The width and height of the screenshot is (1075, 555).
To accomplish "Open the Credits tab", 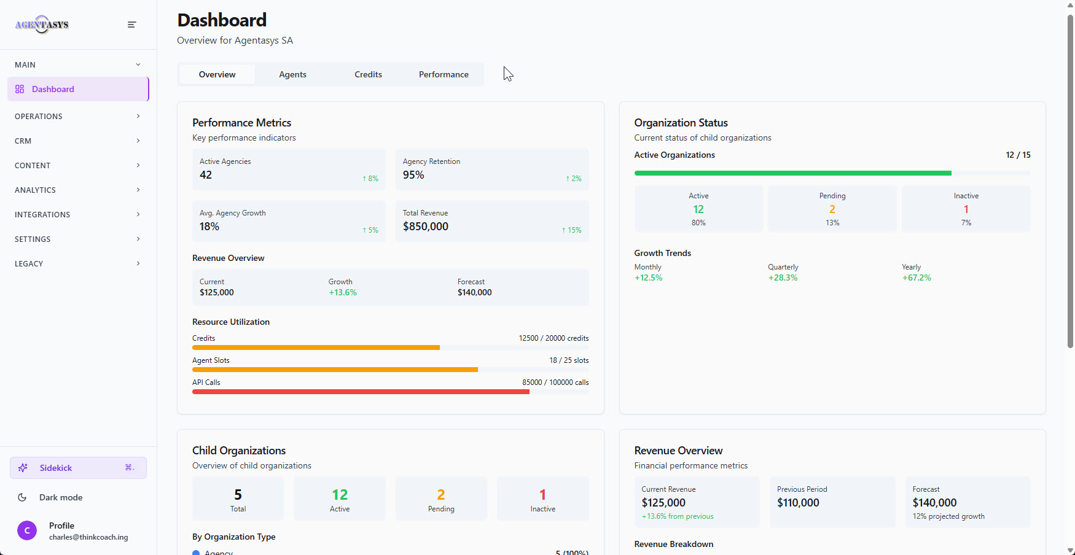I will pyautogui.click(x=368, y=74).
